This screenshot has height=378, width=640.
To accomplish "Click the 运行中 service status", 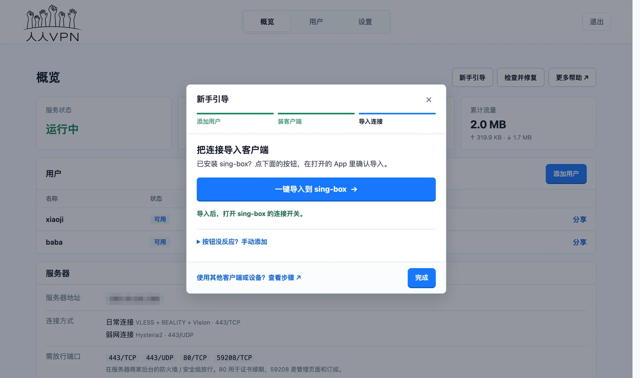I will 62,129.
